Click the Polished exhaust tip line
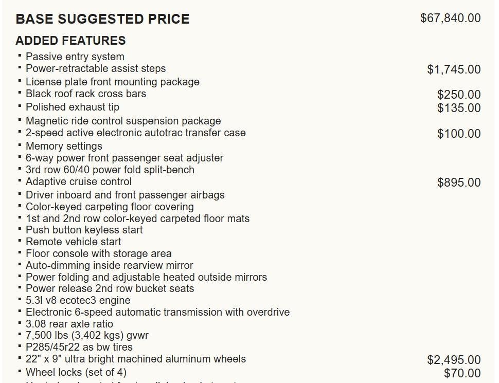The height and width of the screenshot is (383, 499). (73, 107)
